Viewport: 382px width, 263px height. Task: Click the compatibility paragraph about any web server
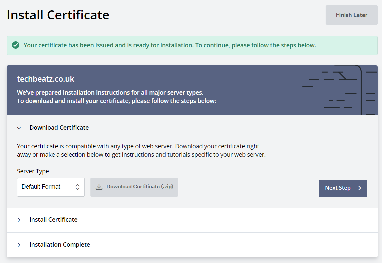click(x=141, y=150)
